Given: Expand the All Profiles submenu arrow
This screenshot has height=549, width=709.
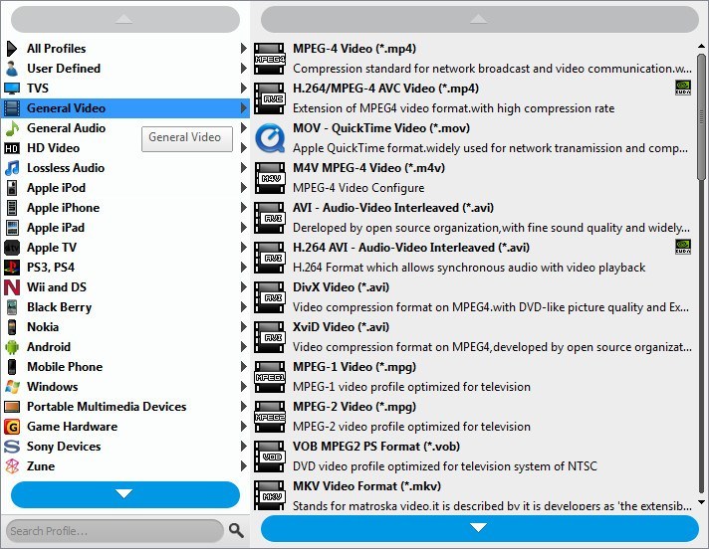Looking at the screenshot, I should coord(244,49).
